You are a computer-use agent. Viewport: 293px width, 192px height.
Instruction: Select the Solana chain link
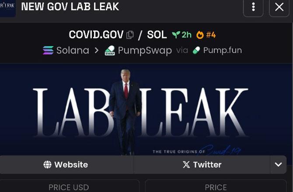66,50
